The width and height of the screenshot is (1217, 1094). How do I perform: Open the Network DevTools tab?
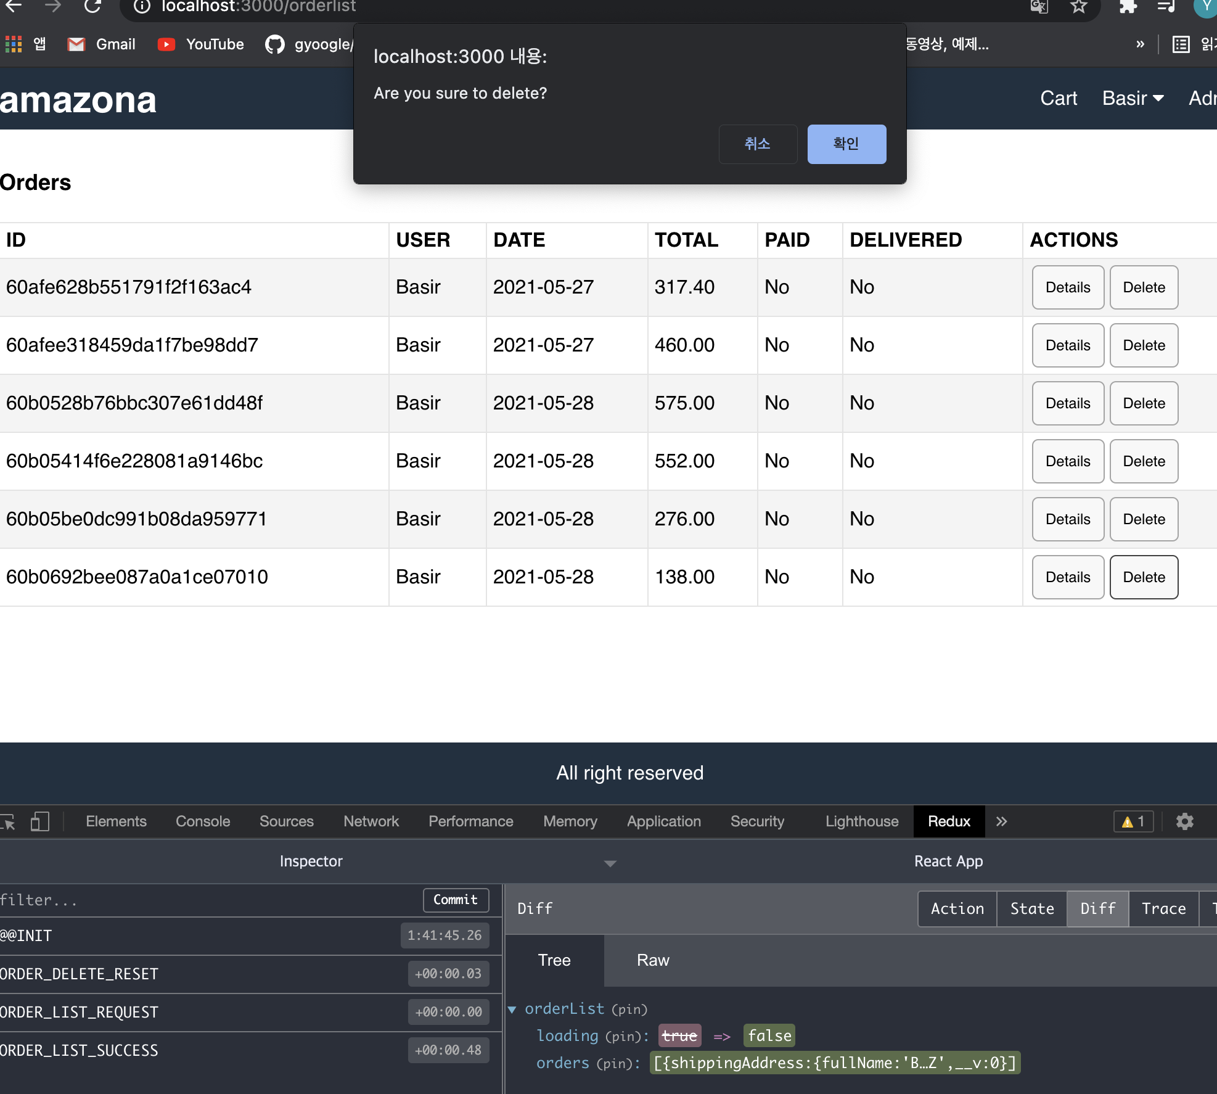coord(371,821)
